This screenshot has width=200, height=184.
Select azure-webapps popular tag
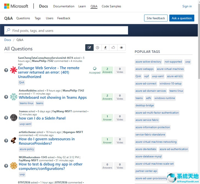[145, 69]
